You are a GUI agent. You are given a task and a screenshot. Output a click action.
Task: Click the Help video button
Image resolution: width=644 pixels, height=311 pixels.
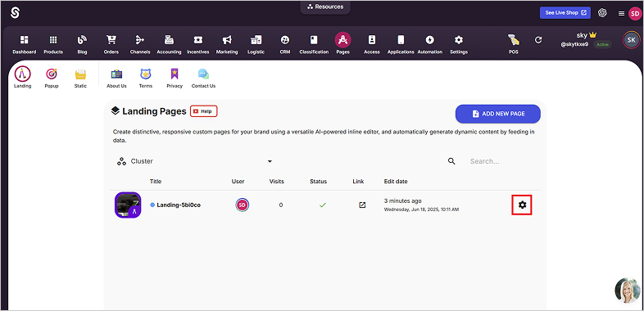point(204,111)
